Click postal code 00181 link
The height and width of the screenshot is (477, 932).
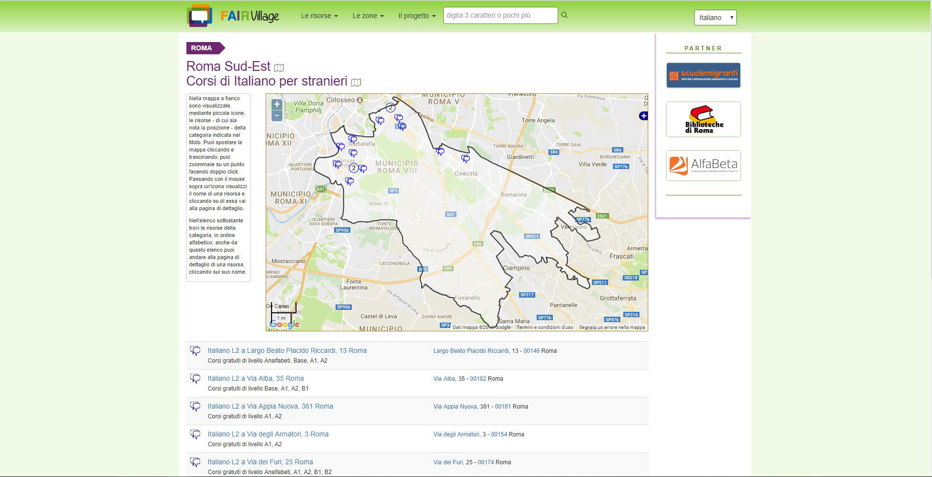point(503,407)
